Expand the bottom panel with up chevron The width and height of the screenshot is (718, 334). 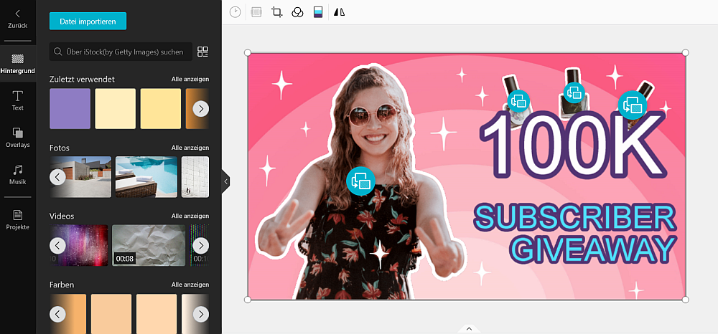point(469,328)
